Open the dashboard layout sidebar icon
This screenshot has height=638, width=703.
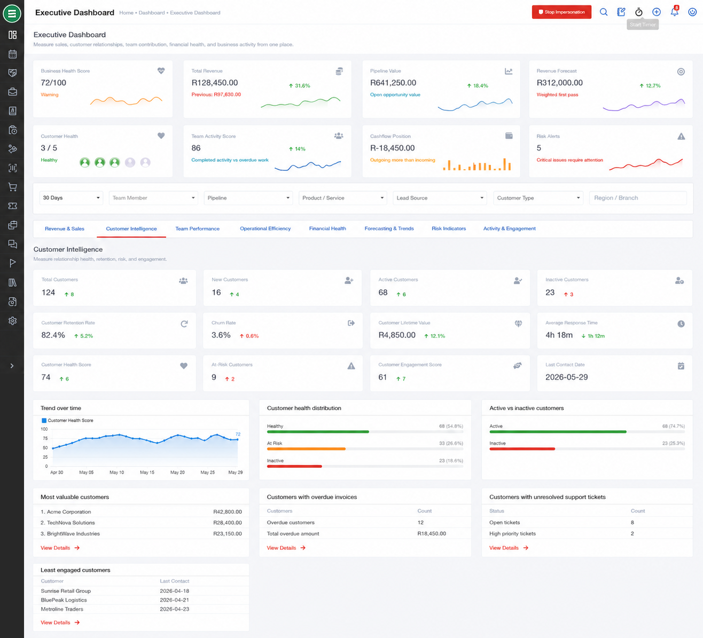(x=12, y=35)
